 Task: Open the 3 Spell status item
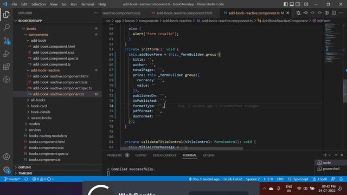coord(319,179)
